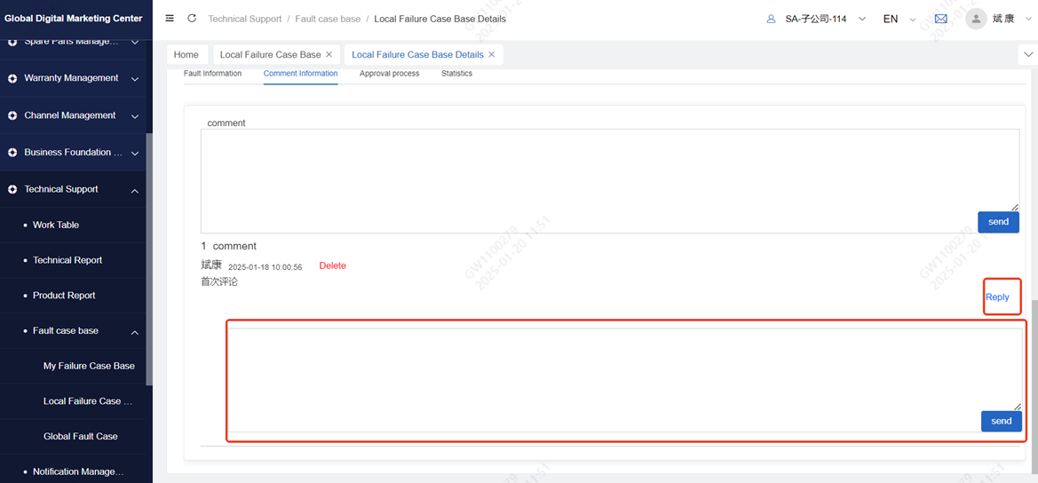Viewport: 1038px width, 483px height.
Task: Click the Reply link on the comment
Action: pyautogui.click(x=997, y=297)
